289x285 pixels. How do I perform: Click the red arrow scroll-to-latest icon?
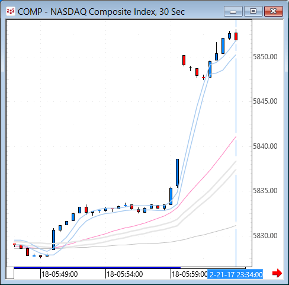(277, 273)
